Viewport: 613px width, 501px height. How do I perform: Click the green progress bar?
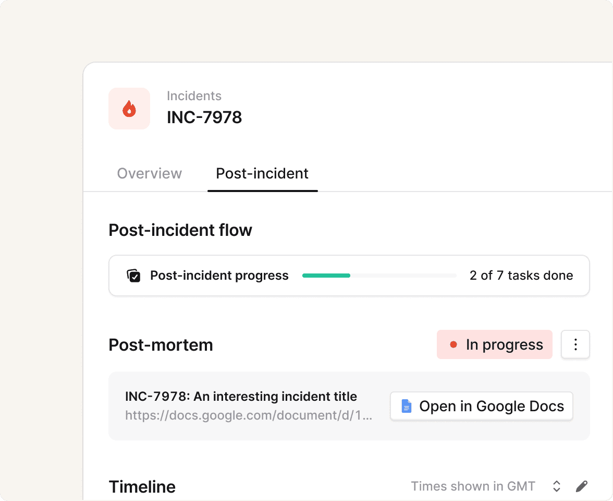point(326,276)
